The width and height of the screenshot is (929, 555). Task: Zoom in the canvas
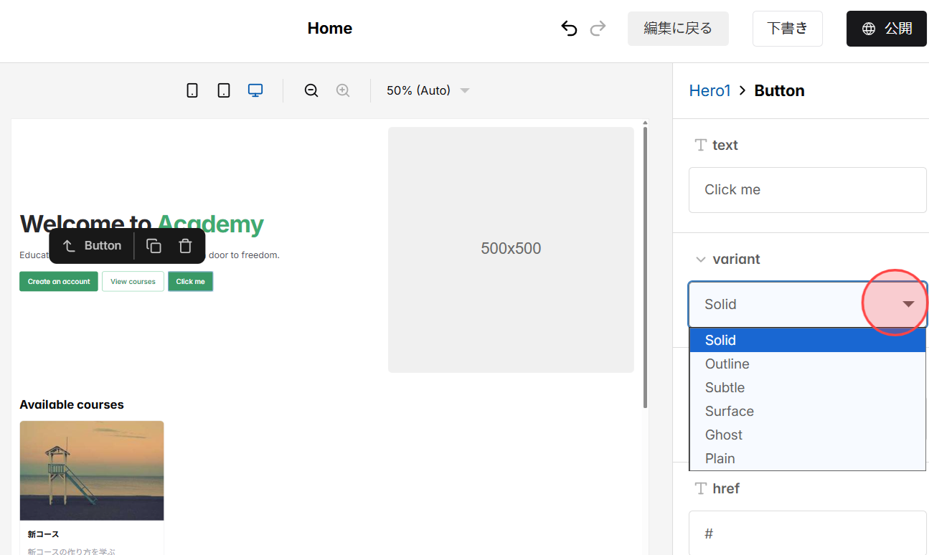click(x=343, y=90)
